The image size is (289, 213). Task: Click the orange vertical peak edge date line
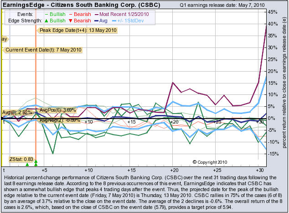[x=36, y=82]
